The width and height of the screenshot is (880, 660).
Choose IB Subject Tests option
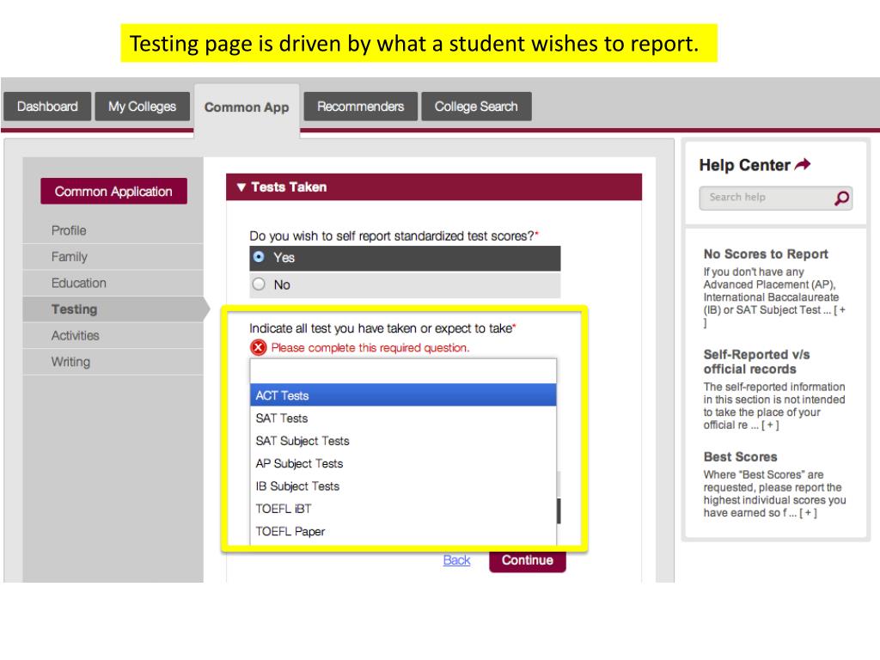pyautogui.click(x=403, y=486)
